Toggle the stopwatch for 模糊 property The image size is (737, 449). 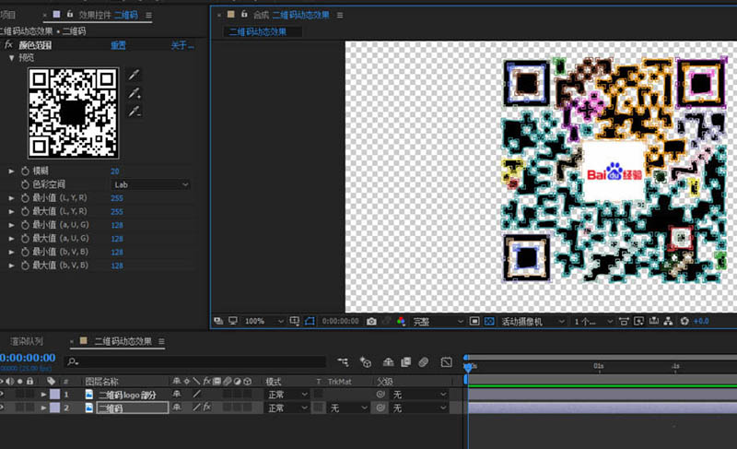click(x=23, y=171)
